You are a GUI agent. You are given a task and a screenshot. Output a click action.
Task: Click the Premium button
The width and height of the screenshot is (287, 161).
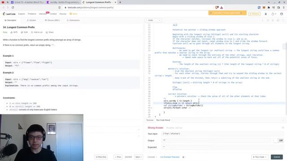coord(254,14)
